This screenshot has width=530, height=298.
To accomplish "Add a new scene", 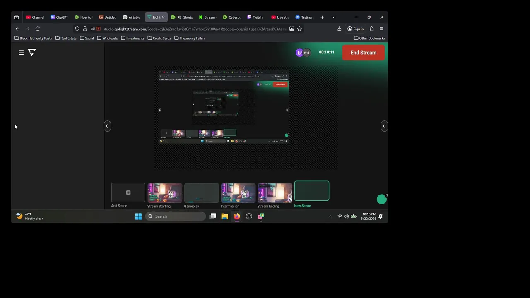I will pos(128,192).
